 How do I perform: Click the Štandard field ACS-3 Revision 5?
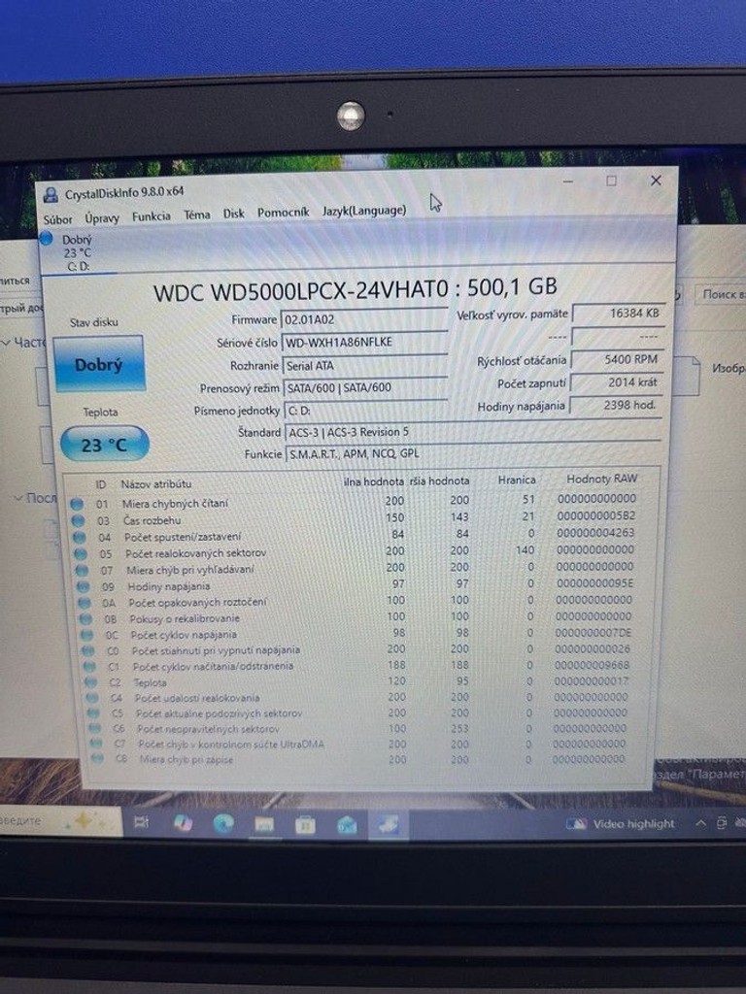pos(473,432)
